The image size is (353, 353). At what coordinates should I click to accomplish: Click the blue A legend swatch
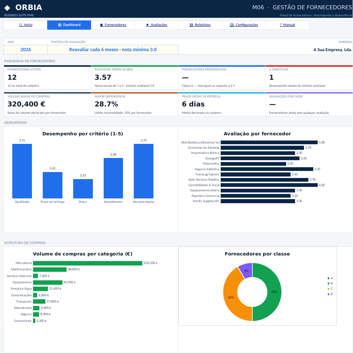328,278
